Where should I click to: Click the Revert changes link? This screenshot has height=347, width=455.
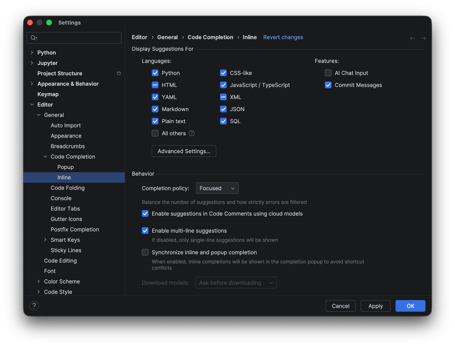tap(283, 37)
